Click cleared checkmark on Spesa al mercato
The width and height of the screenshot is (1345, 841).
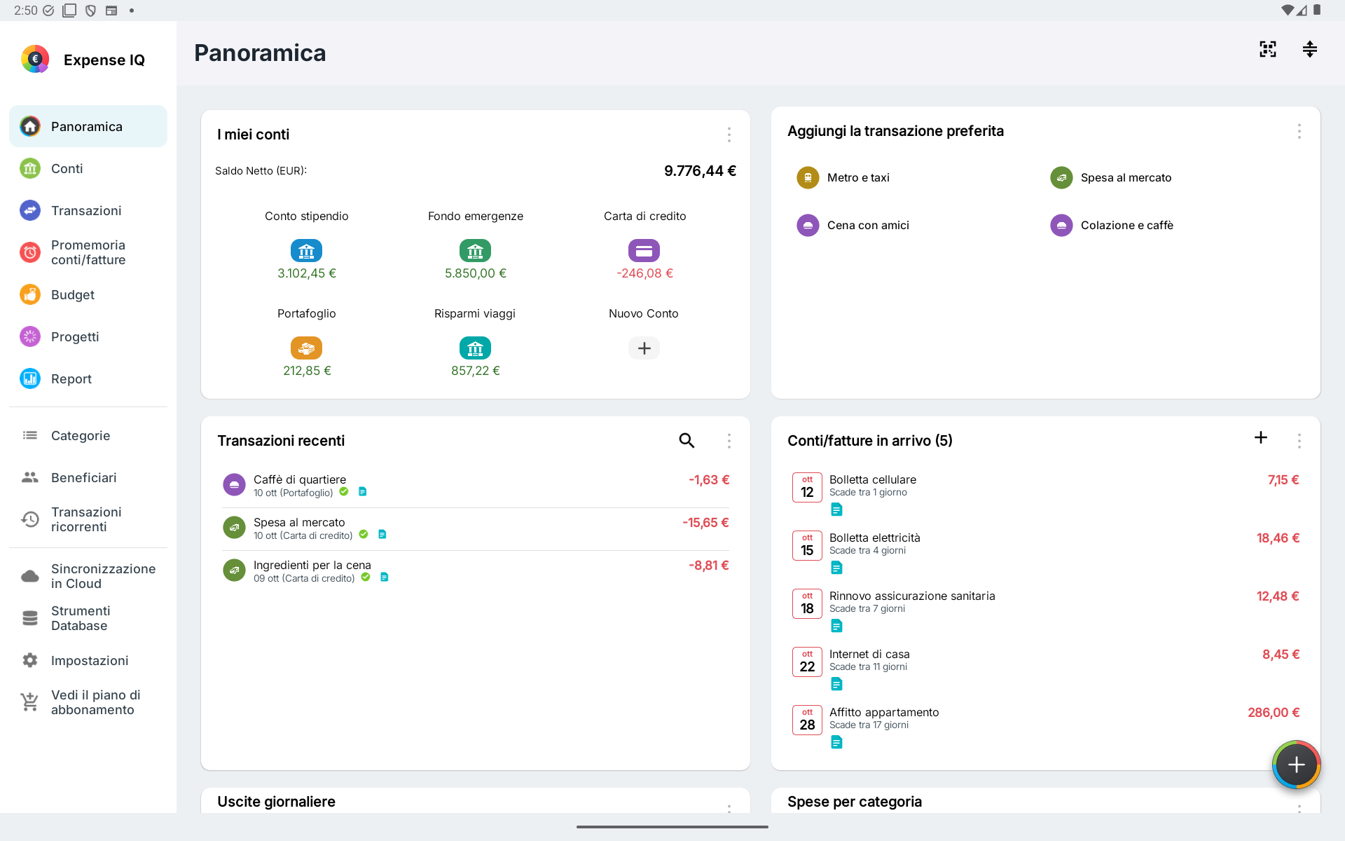pos(364,535)
